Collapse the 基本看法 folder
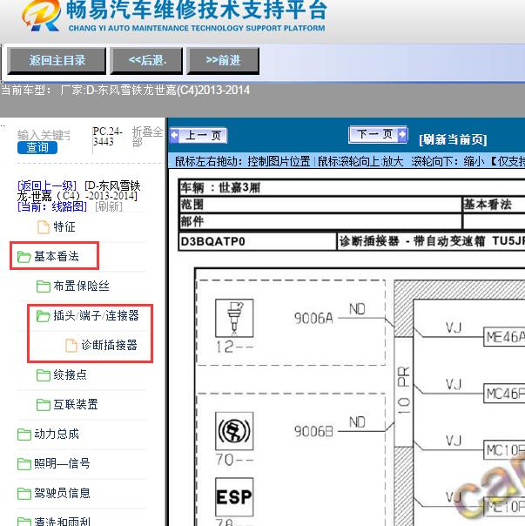The width and height of the screenshot is (525, 526). pos(48,257)
